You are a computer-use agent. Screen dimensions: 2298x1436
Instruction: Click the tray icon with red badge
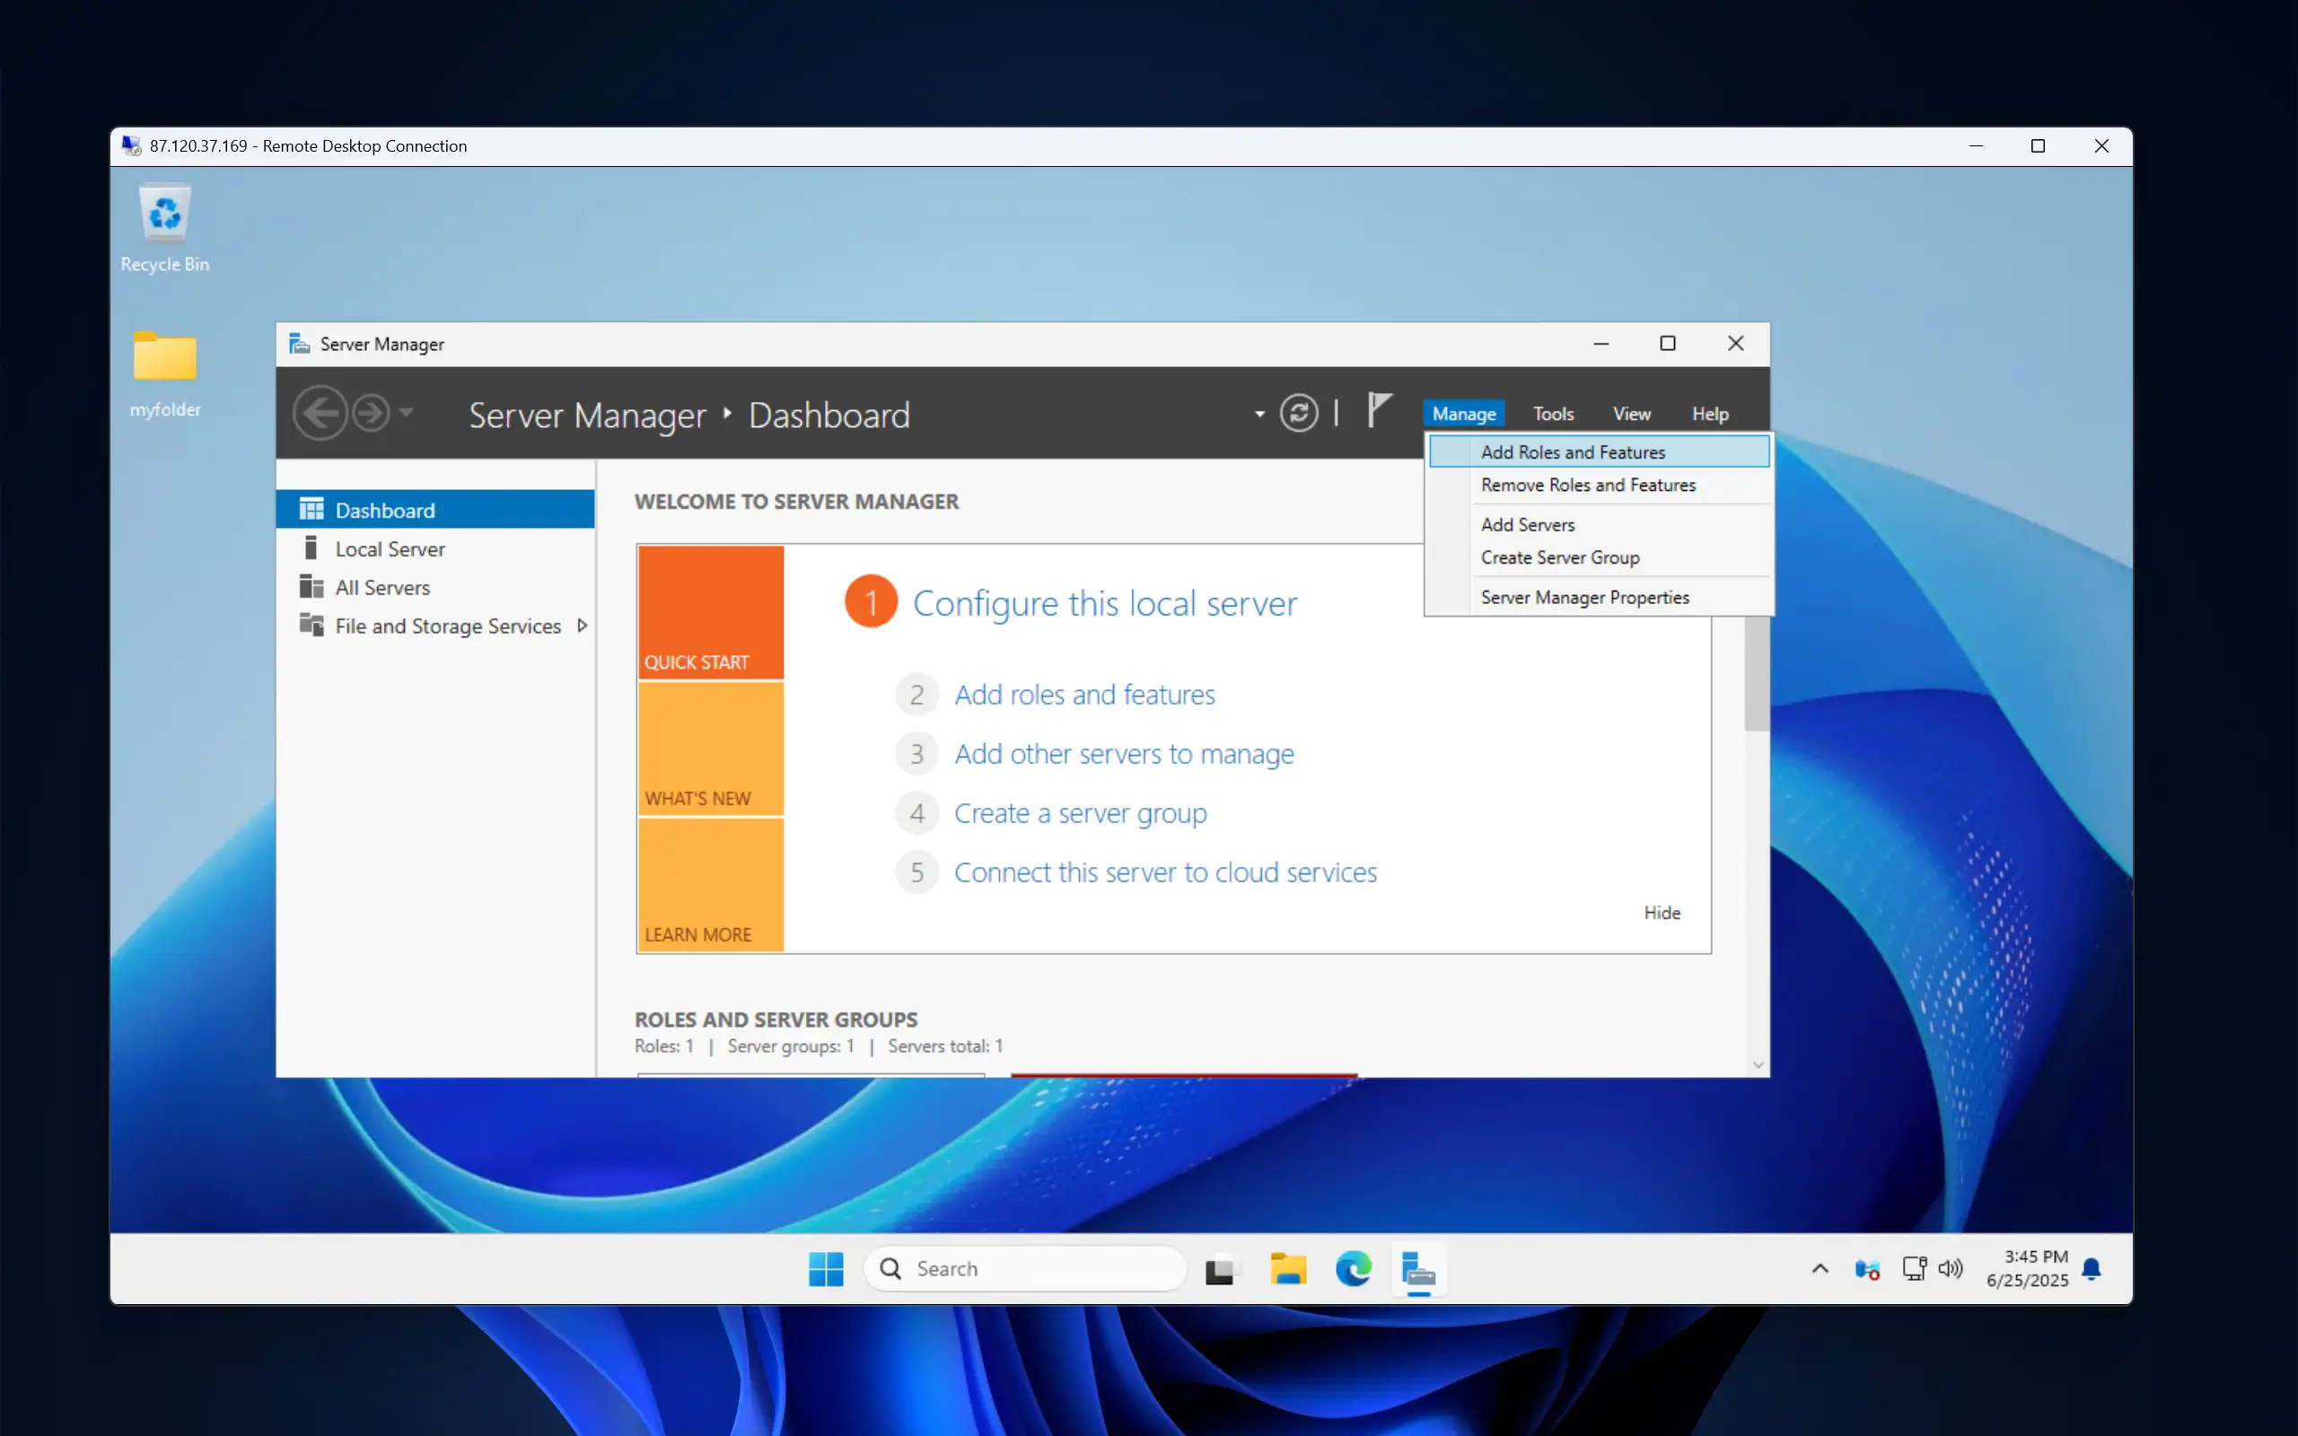1867,1270
